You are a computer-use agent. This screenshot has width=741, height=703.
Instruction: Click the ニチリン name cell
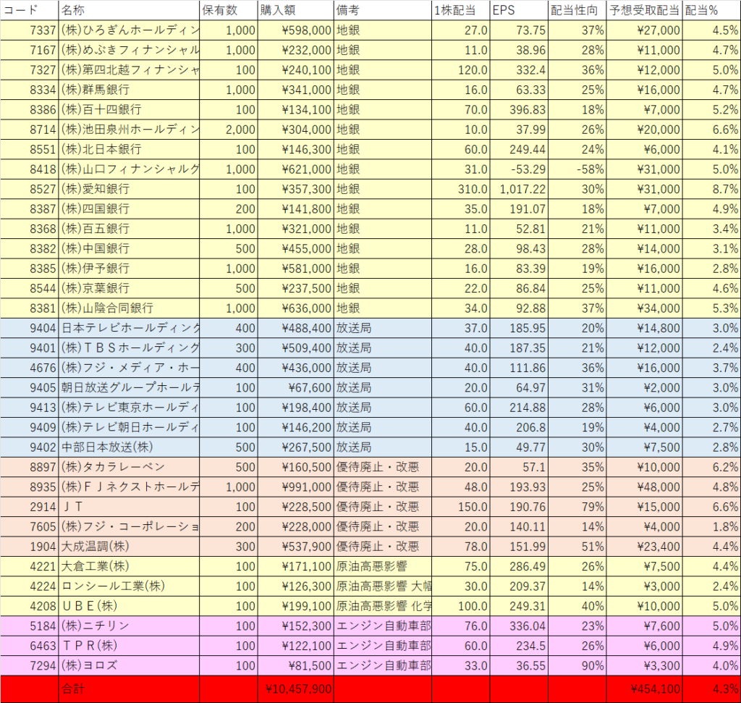pos(130,626)
